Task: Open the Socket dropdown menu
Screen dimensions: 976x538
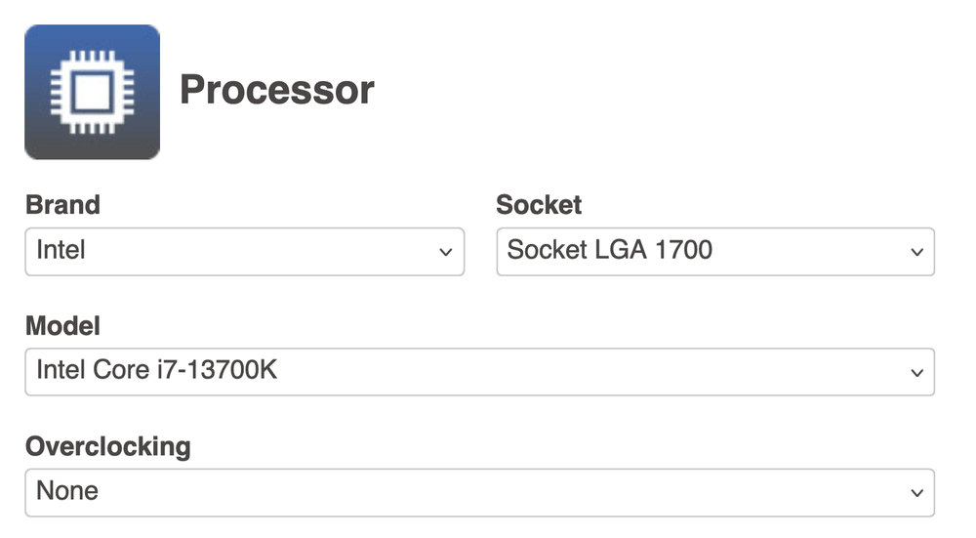Action: pyautogui.click(x=715, y=252)
